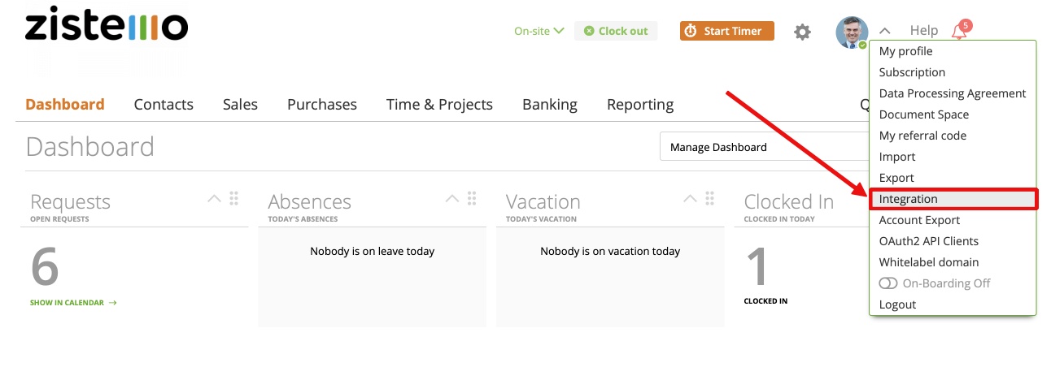Click the zistemo logo
This screenshot has width=1051, height=367.
click(107, 26)
